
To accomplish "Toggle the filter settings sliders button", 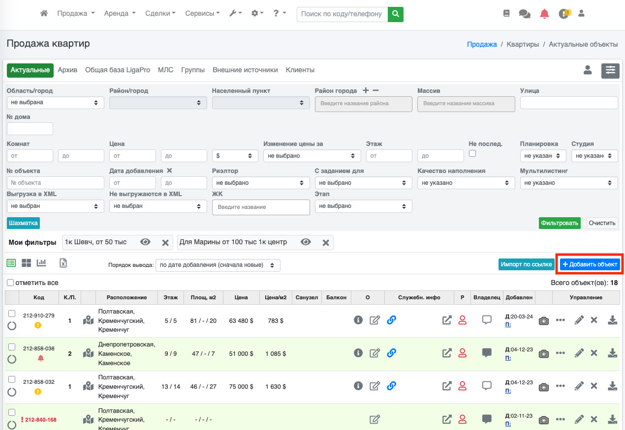I will tap(610, 70).
